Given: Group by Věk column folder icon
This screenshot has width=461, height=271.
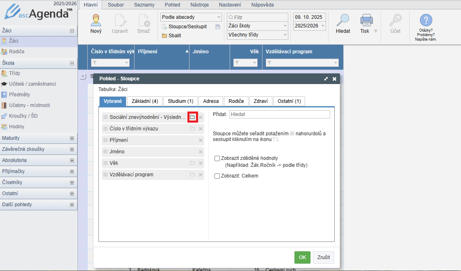Looking at the screenshot, I should point(192,163).
